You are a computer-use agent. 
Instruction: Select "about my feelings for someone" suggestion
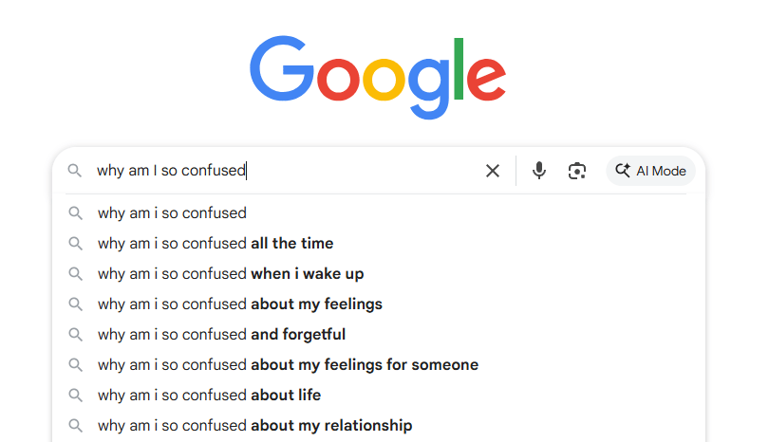pos(288,365)
